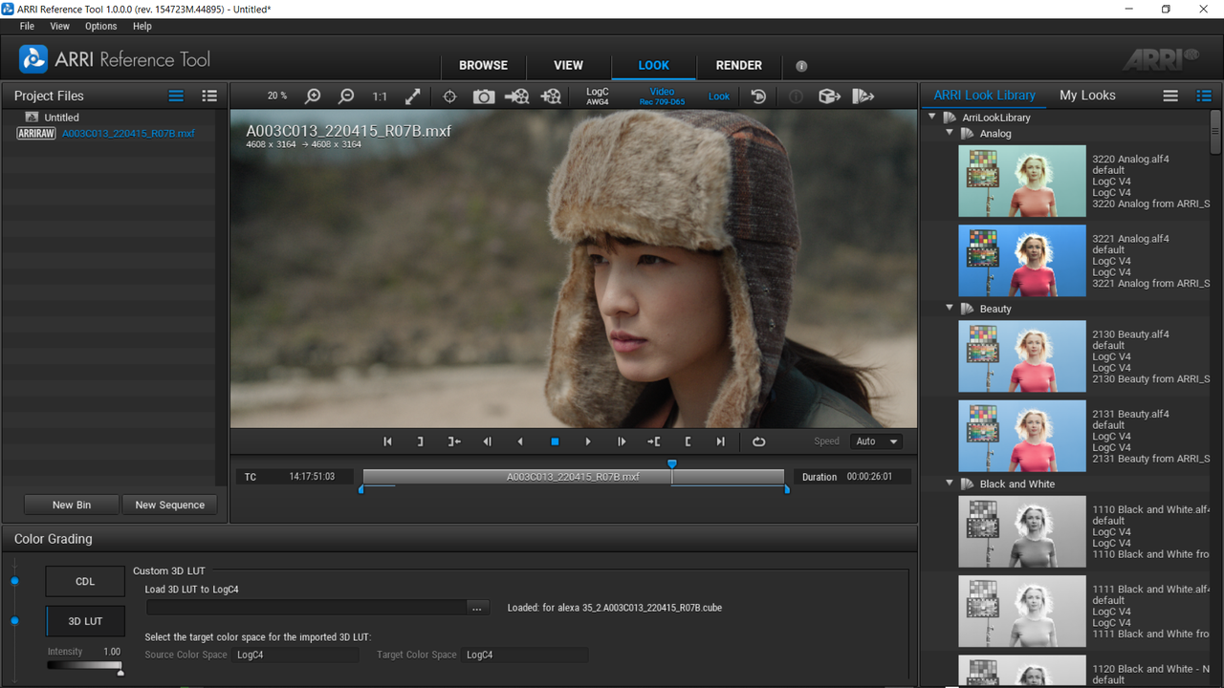Image resolution: width=1224 pixels, height=688 pixels.
Task: Switch Look Library to plain list view
Action: point(1170,96)
